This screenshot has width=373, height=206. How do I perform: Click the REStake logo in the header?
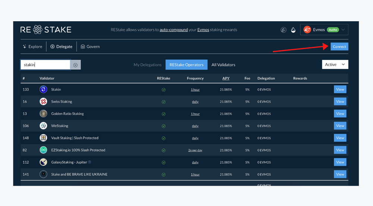click(x=46, y=30)
